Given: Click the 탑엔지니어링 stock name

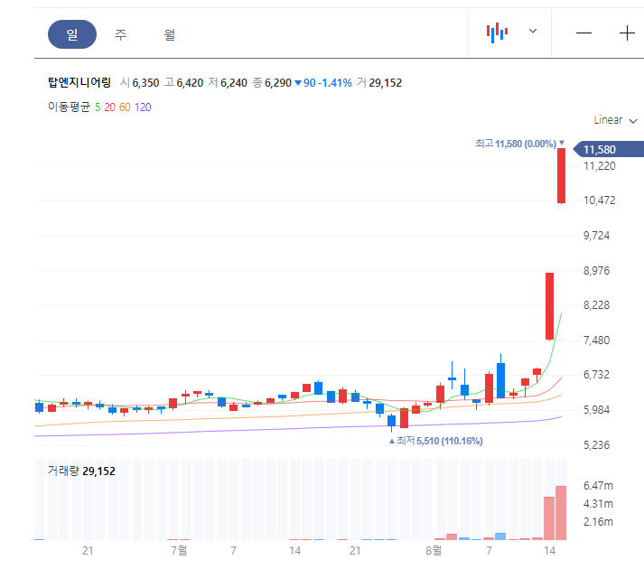Looking at the screenshot, I should click(79, 82).
